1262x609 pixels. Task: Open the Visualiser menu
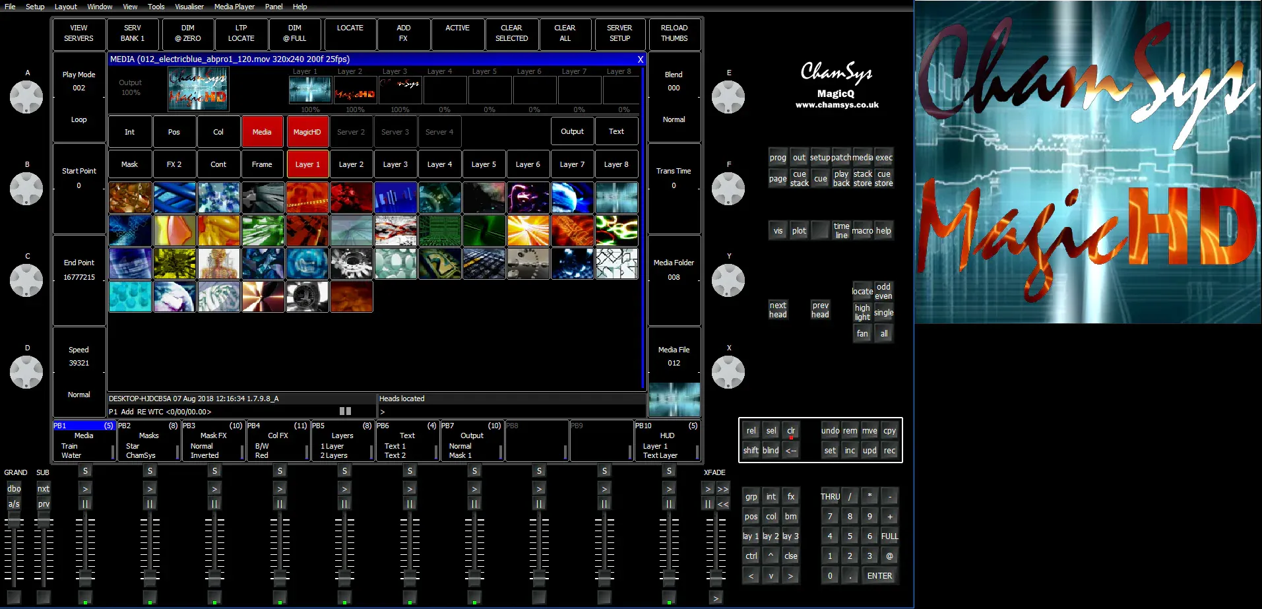pyautogui.click(x=189, y=7)
